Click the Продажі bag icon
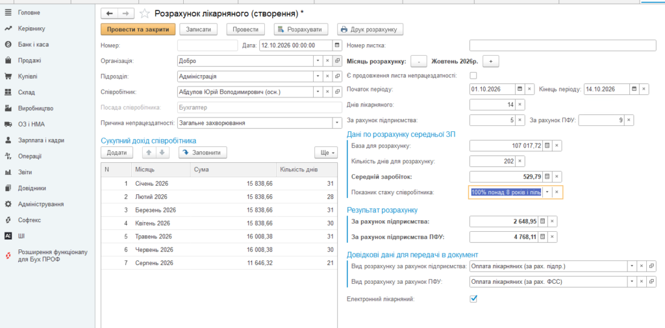Image resolution: width=665 pixels, height=328 pixels. (x=8, y=60)
